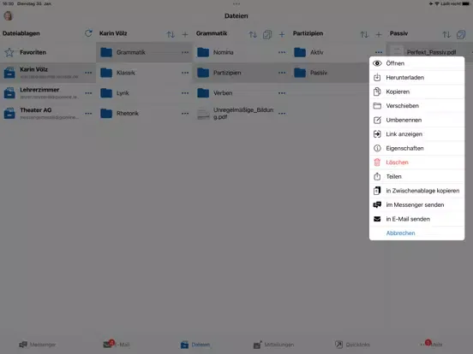Screen dimensions: 473x354
Task: Choose Verschieben in context menu
Action: pyautogui.click(x=417, y=106)
